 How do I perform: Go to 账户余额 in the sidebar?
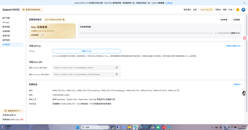pyautogui.click(x=6, y=18)
